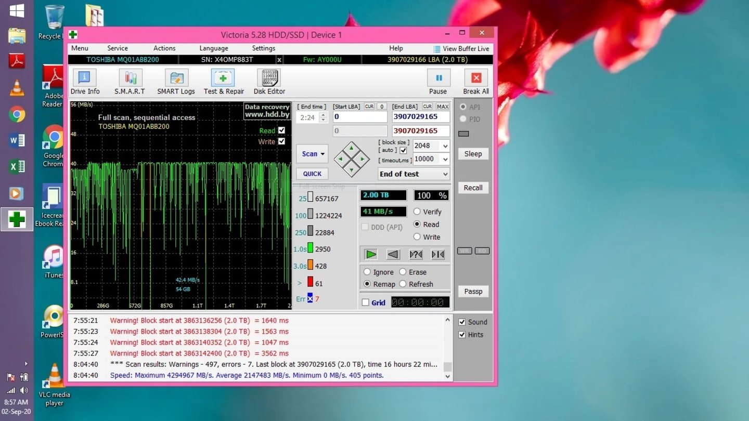Image resolution: width=749 pixels, height=421 pixels.
Task: Click the up arrow on navigation pad
Action: click(352, 148)
